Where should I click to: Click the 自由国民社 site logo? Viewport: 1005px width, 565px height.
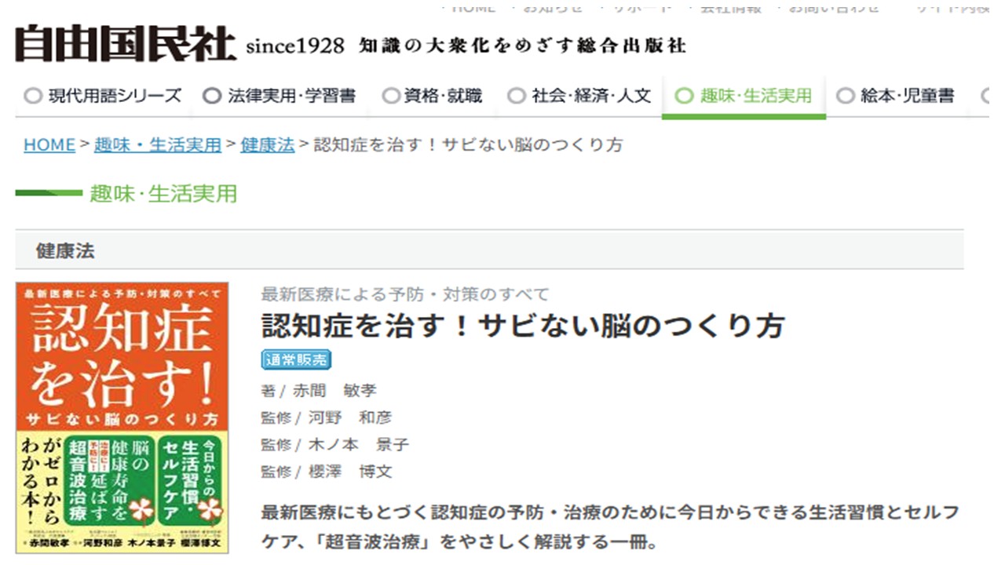125,45
